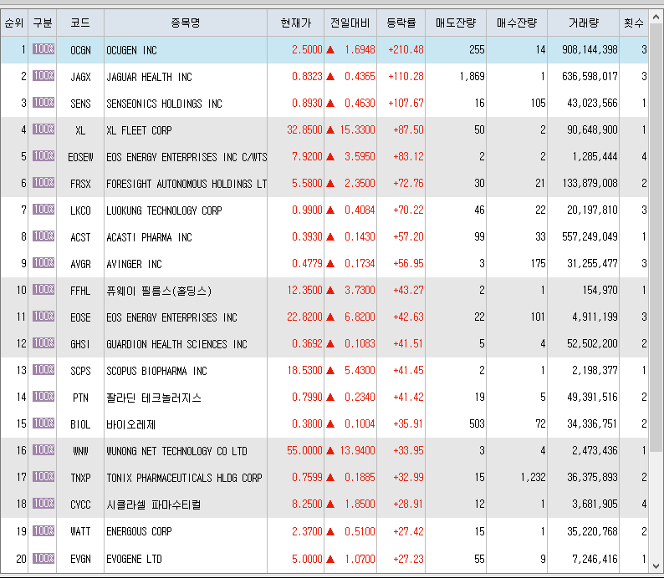Click 100% badge in JAGX row
664x578 pixels.
coord(43,76)
